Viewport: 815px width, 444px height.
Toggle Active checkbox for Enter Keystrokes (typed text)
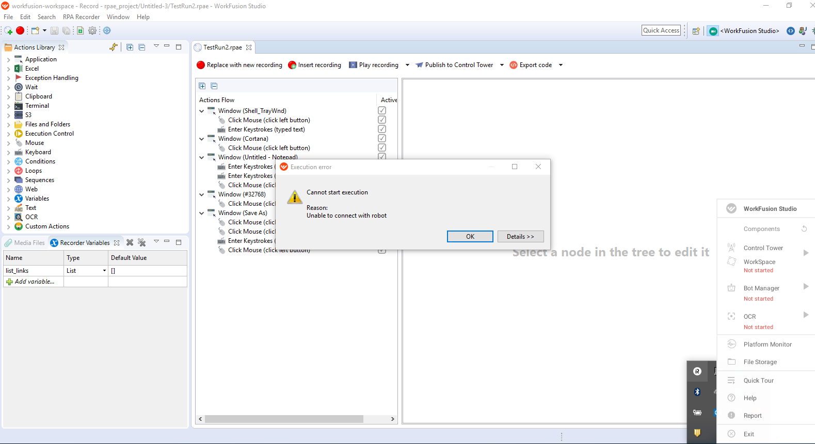click(382, 129)
